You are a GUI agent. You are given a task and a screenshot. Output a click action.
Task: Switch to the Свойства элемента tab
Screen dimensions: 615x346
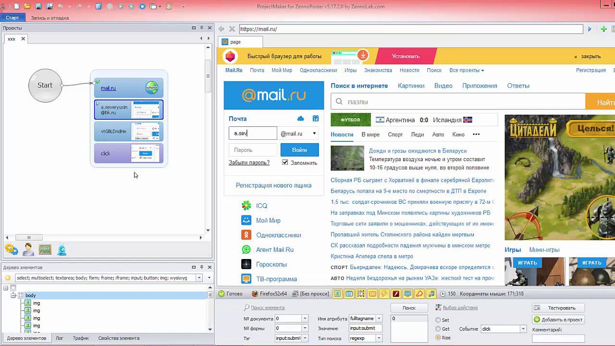pos(119,338)
